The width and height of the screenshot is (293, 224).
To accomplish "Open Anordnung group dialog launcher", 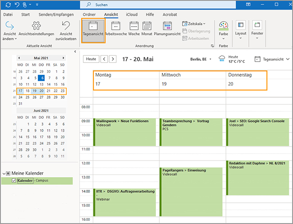I will [212, 46].
